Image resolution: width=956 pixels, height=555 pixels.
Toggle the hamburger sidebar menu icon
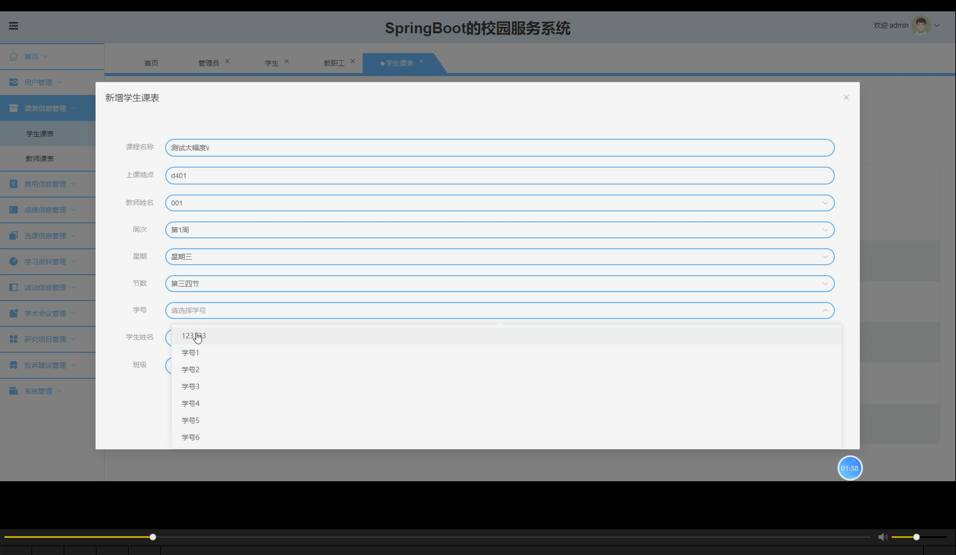click(x=13, y=26)
